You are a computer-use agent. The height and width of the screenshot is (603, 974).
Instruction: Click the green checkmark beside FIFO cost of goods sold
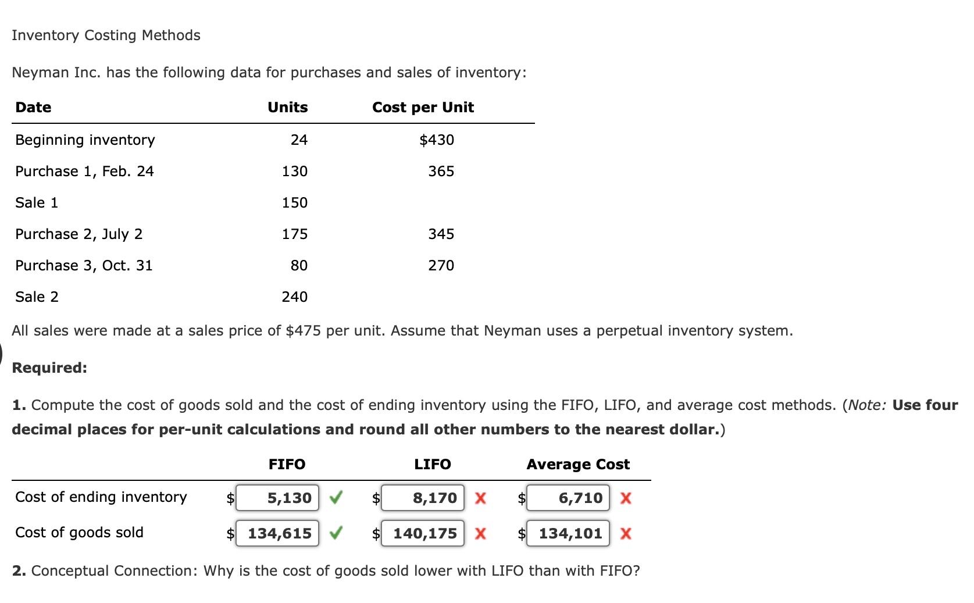tap(337, 533)
